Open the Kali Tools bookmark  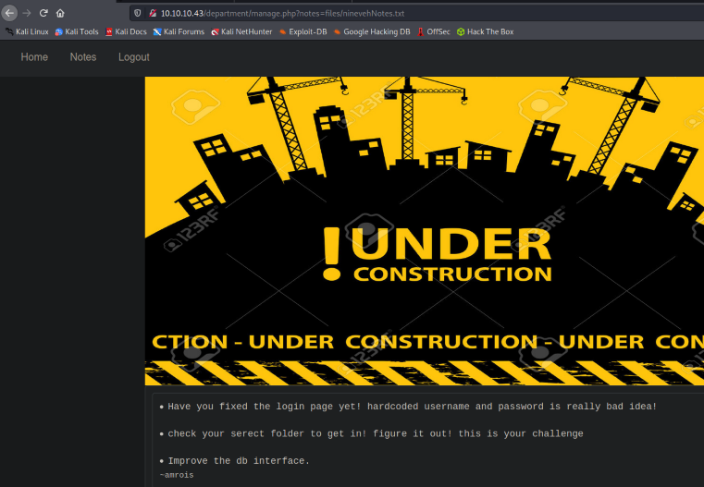[77, 31]
